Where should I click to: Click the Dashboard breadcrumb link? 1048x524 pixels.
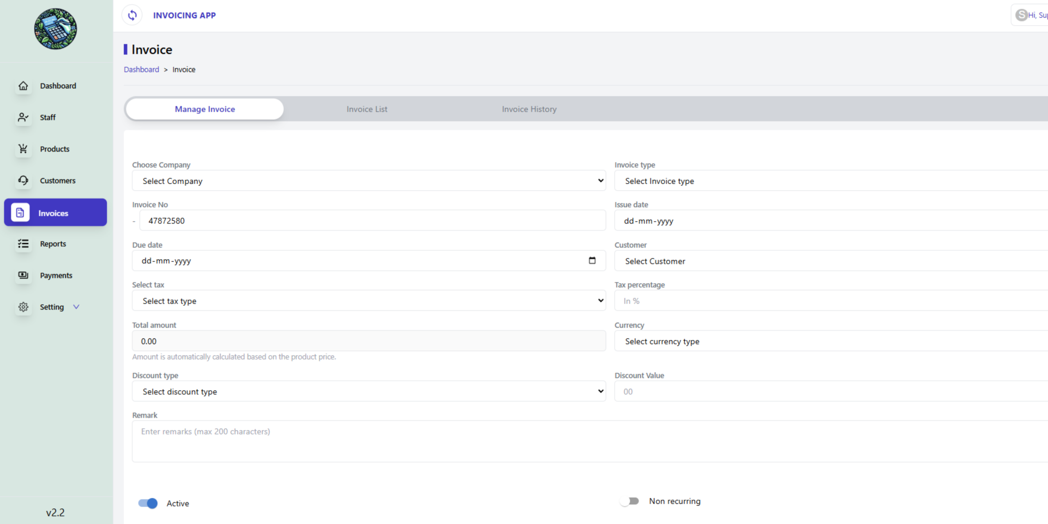[141, 70]
